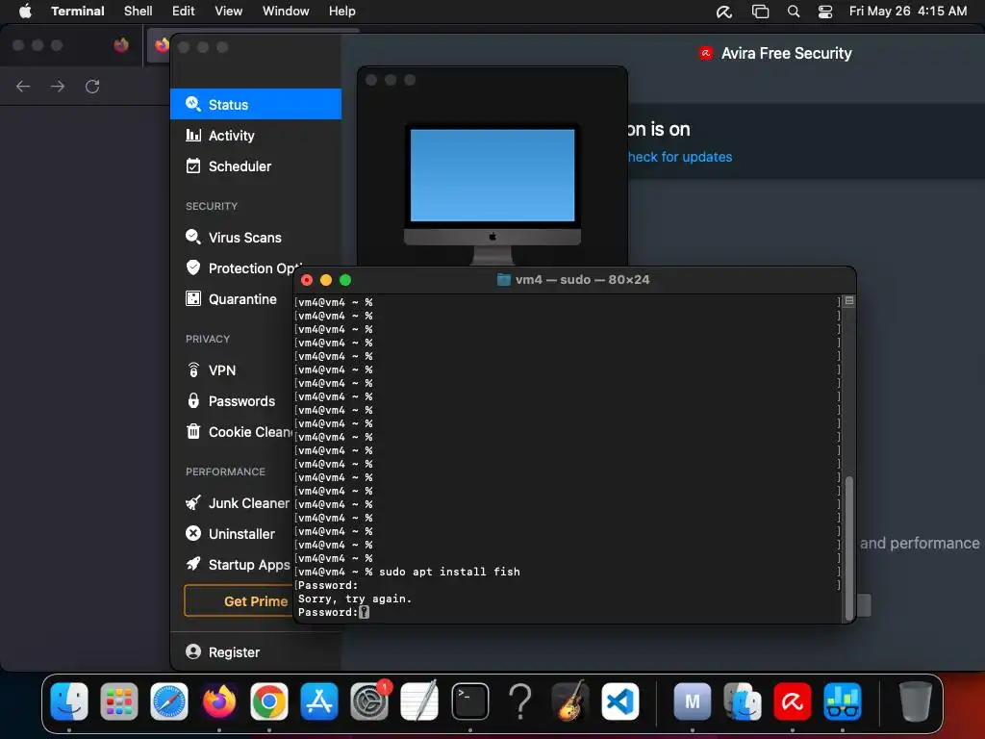
Task: Click the Check for updates link
Action: click(680, 157)
